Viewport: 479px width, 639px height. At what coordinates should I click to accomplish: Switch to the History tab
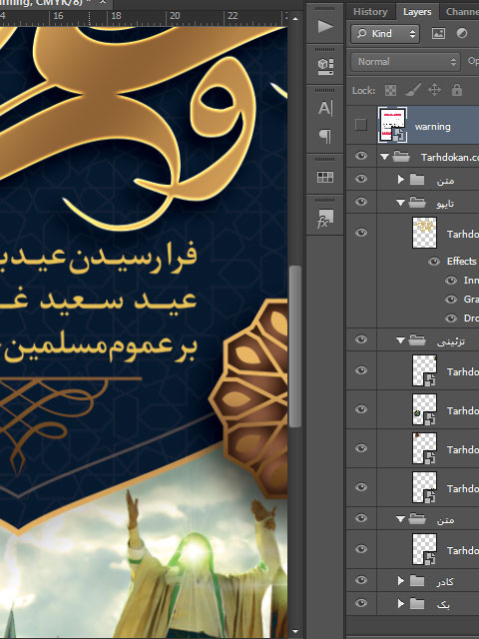coord(370,11)
